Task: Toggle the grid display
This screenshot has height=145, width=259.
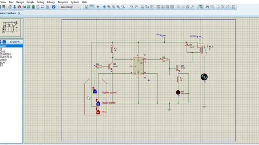Action: click(x=91, y=7)
